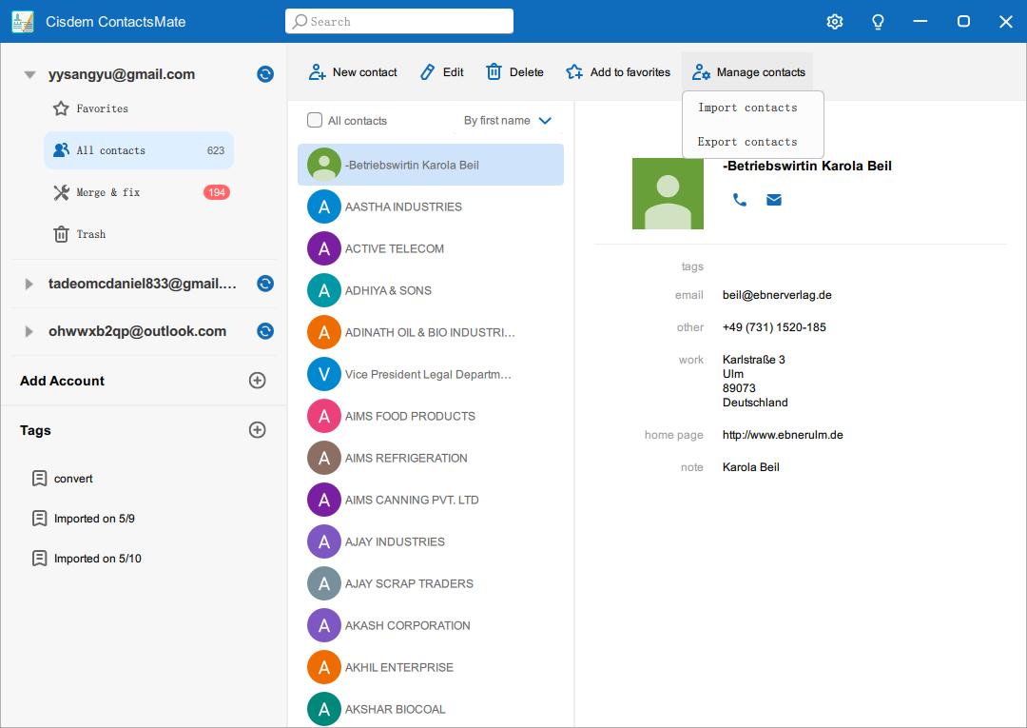The image size is (1027, 728).
Task: Click the plus icon beside Tags
Action: pyautogui.click(x=258, y=430)
